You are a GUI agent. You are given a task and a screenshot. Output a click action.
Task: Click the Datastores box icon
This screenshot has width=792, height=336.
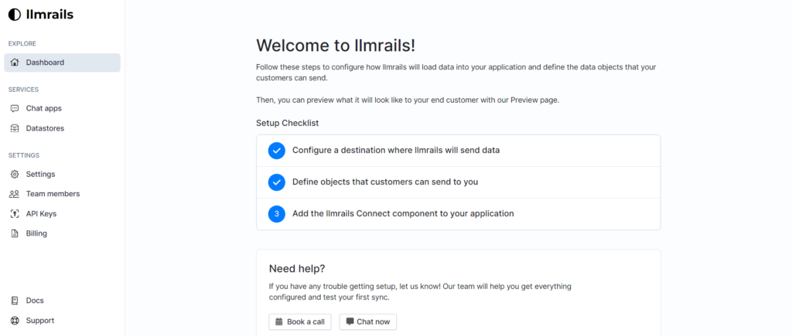(15, 128)
